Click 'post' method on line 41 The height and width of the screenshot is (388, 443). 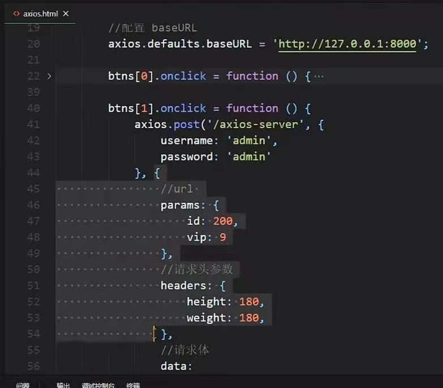tap(187, 125)
